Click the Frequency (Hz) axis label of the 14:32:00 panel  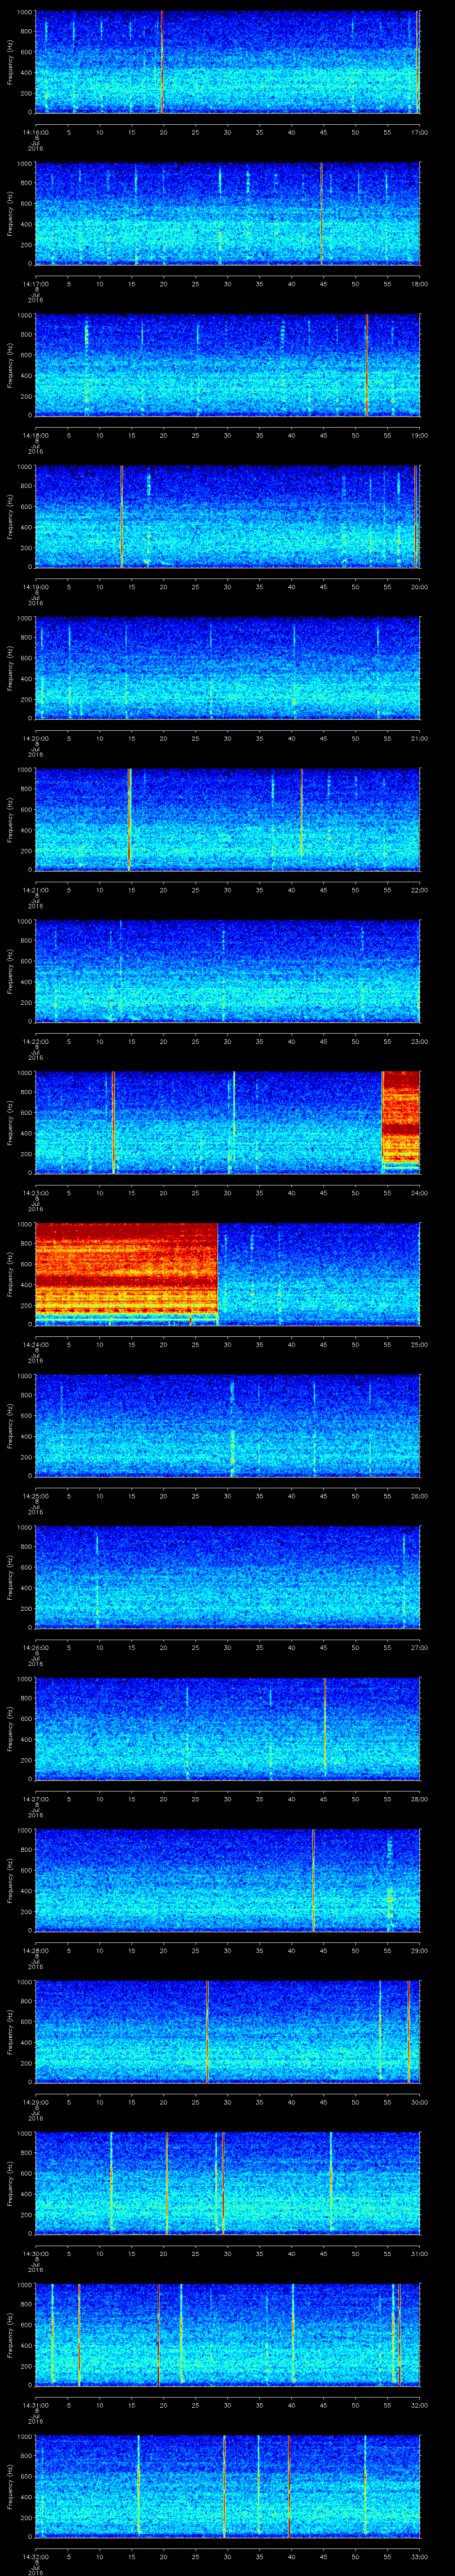point(10,2487)
